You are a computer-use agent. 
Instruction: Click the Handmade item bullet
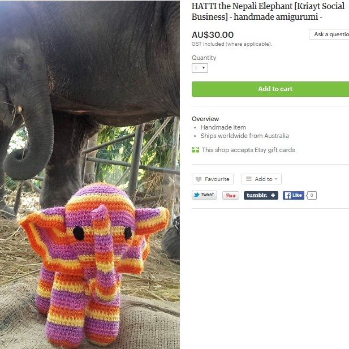pyautogui.click(x=223, y=127)
